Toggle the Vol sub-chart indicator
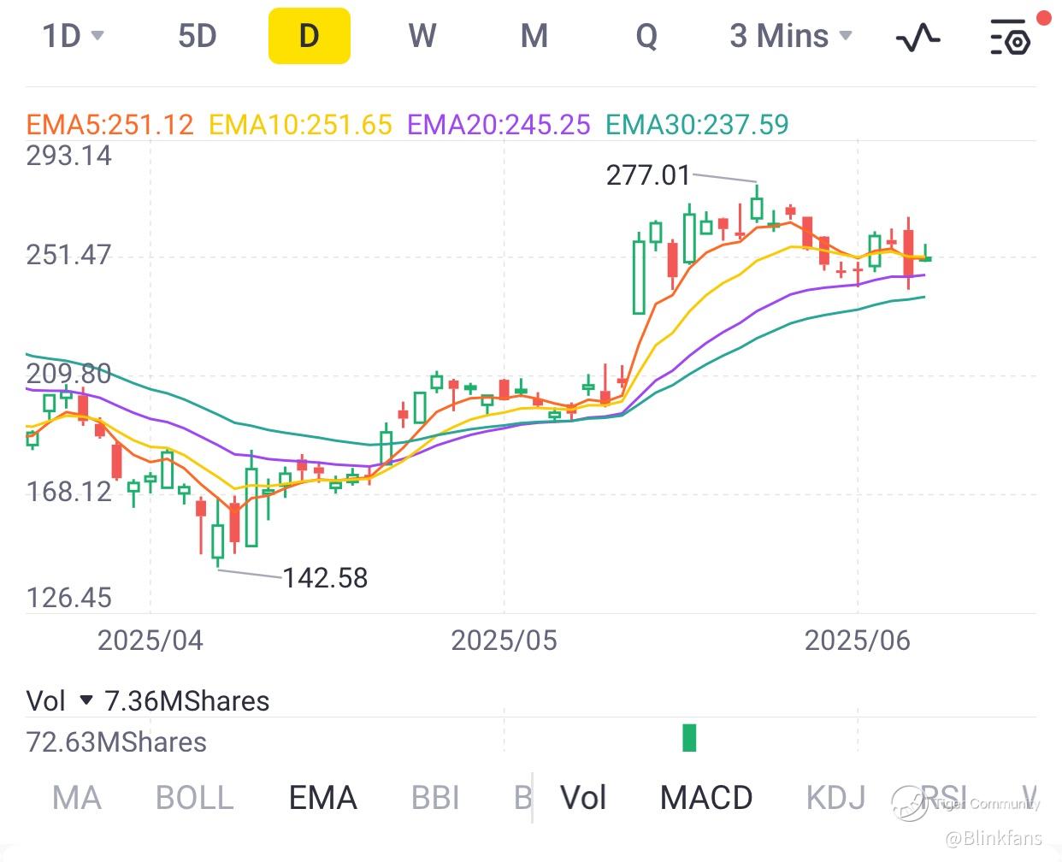1062x862 pixels. 583,798
